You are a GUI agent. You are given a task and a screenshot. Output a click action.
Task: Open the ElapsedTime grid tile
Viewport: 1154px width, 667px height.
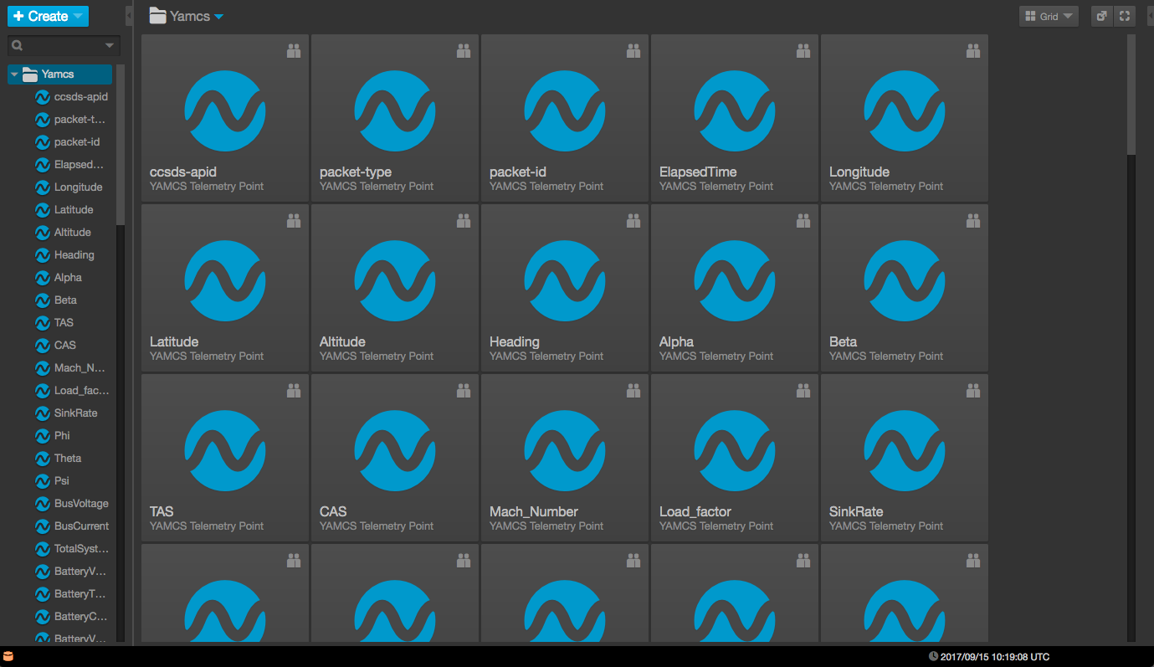[735, 118]
